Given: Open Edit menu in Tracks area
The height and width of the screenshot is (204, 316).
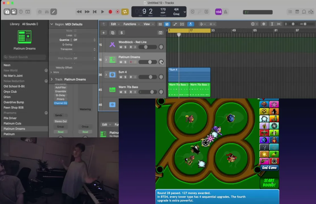Looking at the screenshot, I should (x=115, y=24).
